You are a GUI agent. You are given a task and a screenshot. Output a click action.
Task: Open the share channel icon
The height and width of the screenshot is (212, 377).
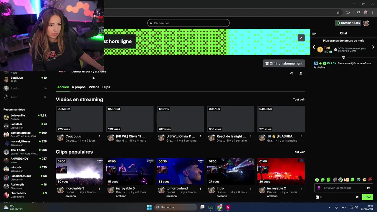tap(291, 73)
